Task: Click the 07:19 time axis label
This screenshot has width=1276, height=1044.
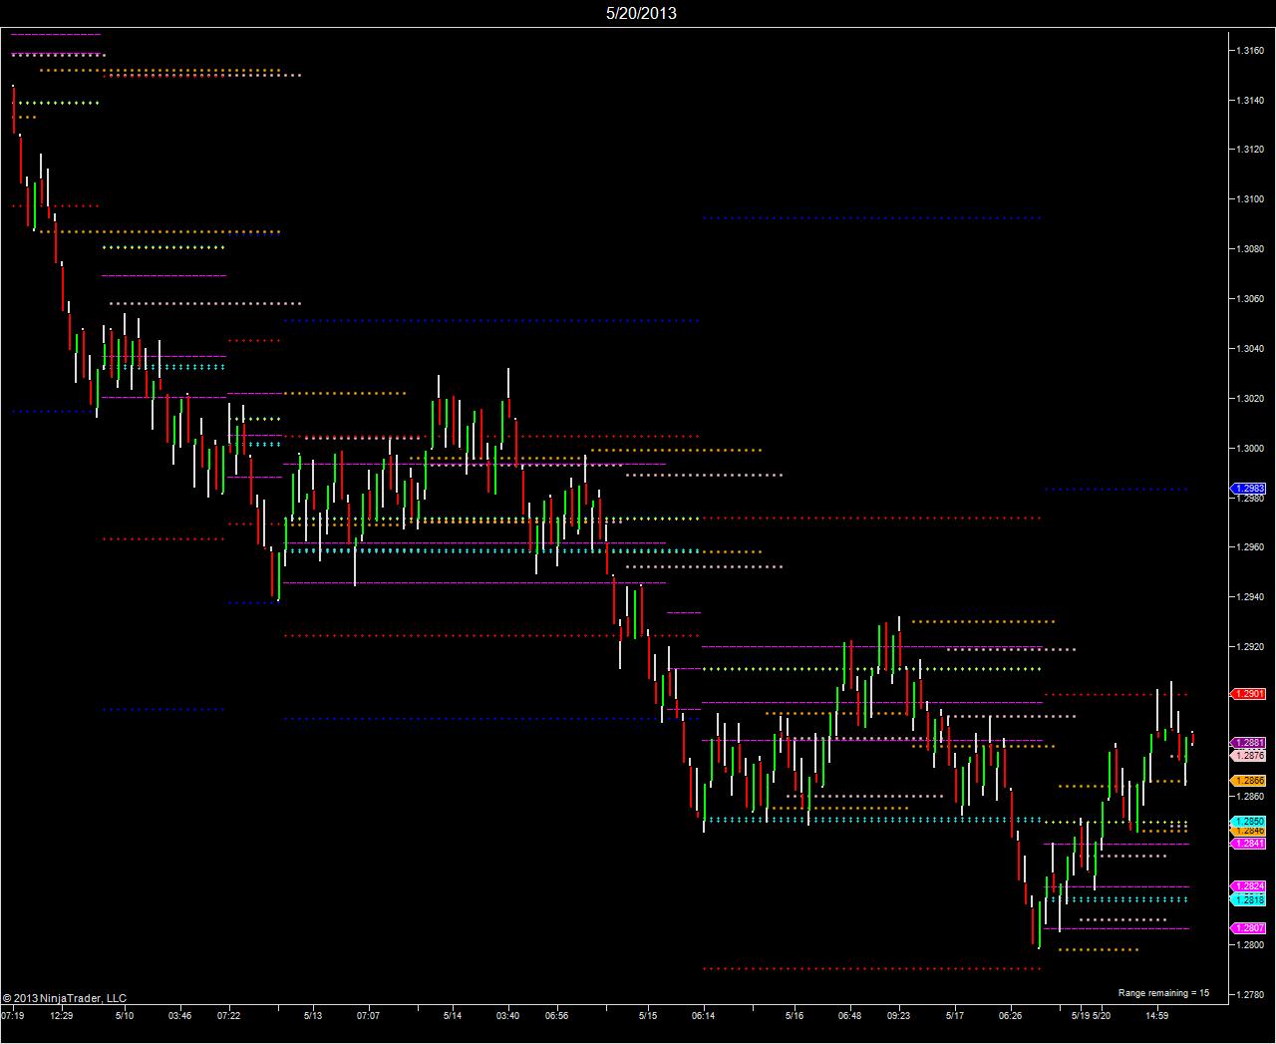Action: click(13, 1016)
